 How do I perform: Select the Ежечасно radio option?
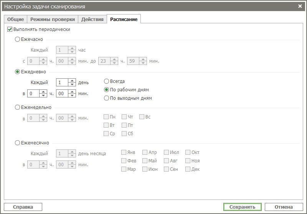pos(17,39)
